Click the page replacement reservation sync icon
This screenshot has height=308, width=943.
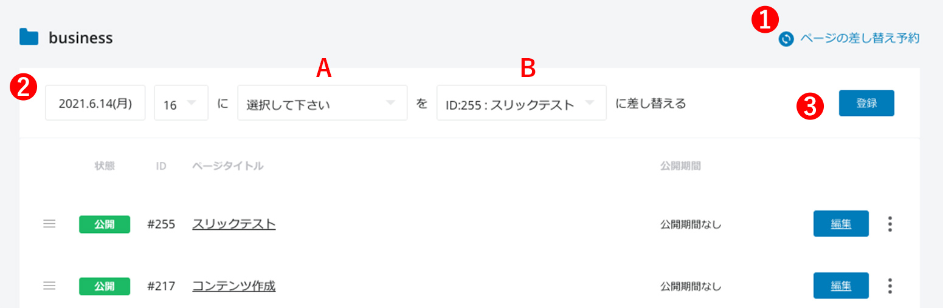coord(786,39)
